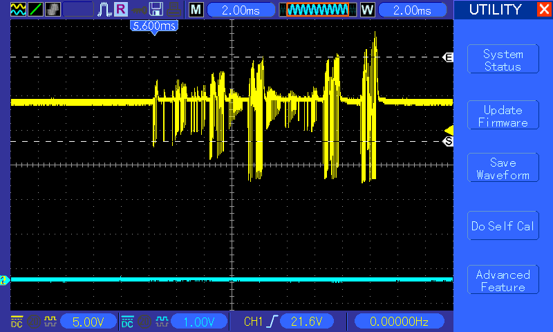Toggle the yellow channel DC coupling indicator

coord(17,321)
